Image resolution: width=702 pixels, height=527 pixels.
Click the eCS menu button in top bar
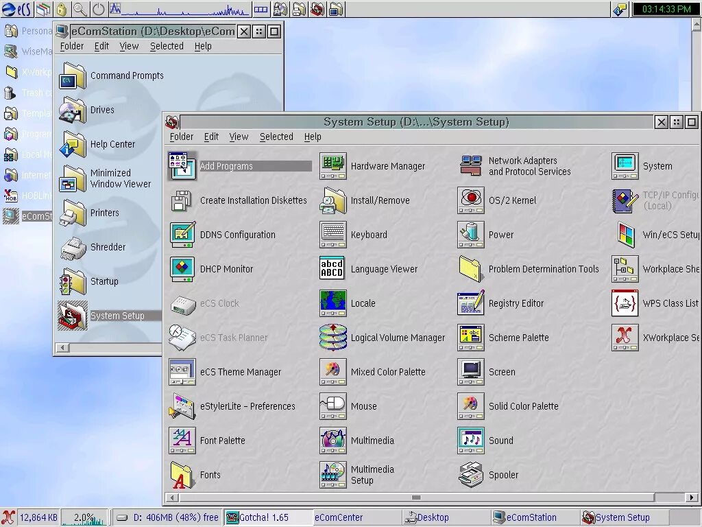pos(16,9)
